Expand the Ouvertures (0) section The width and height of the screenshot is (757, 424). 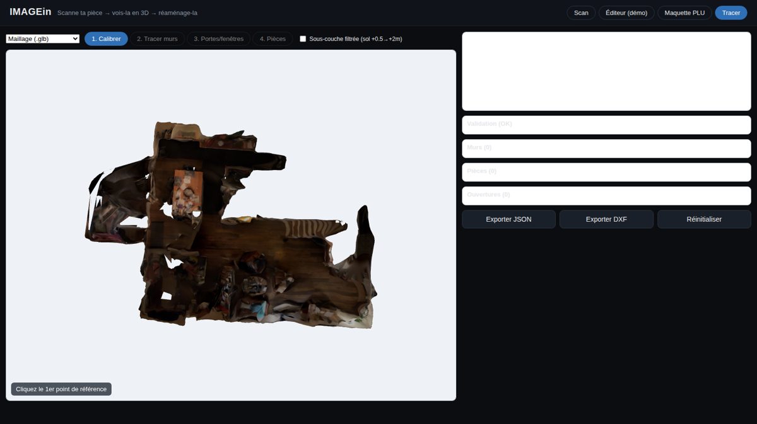(606, 195)
